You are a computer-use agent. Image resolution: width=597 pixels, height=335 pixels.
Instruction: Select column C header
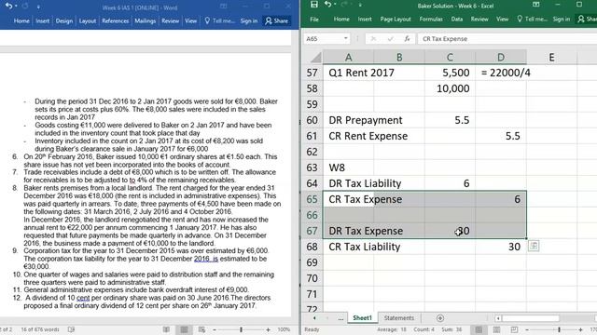pos(450,57)
